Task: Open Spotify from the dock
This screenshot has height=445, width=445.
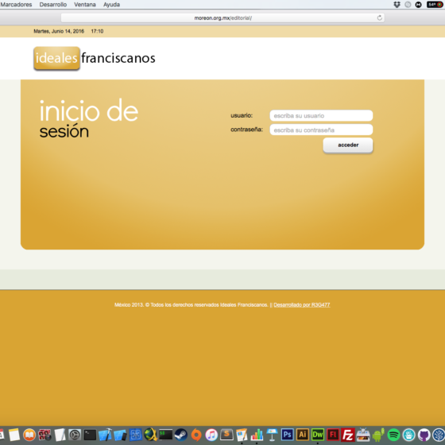Action: click(393, 435)
